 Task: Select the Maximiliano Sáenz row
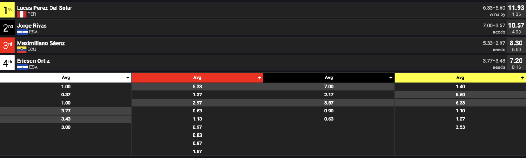pos(263,44)
